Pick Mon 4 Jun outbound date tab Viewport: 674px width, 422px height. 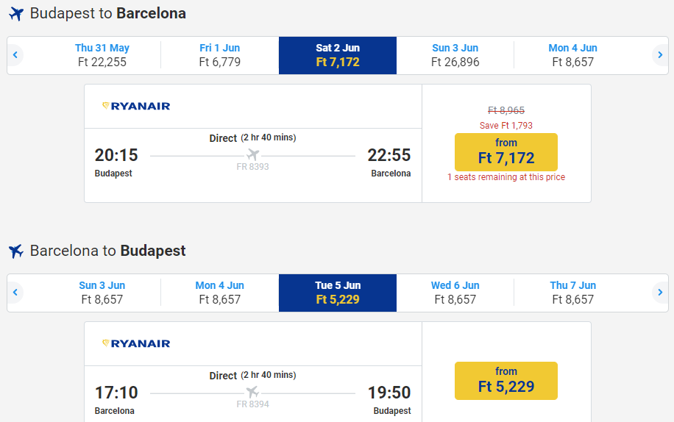point(572,55)
